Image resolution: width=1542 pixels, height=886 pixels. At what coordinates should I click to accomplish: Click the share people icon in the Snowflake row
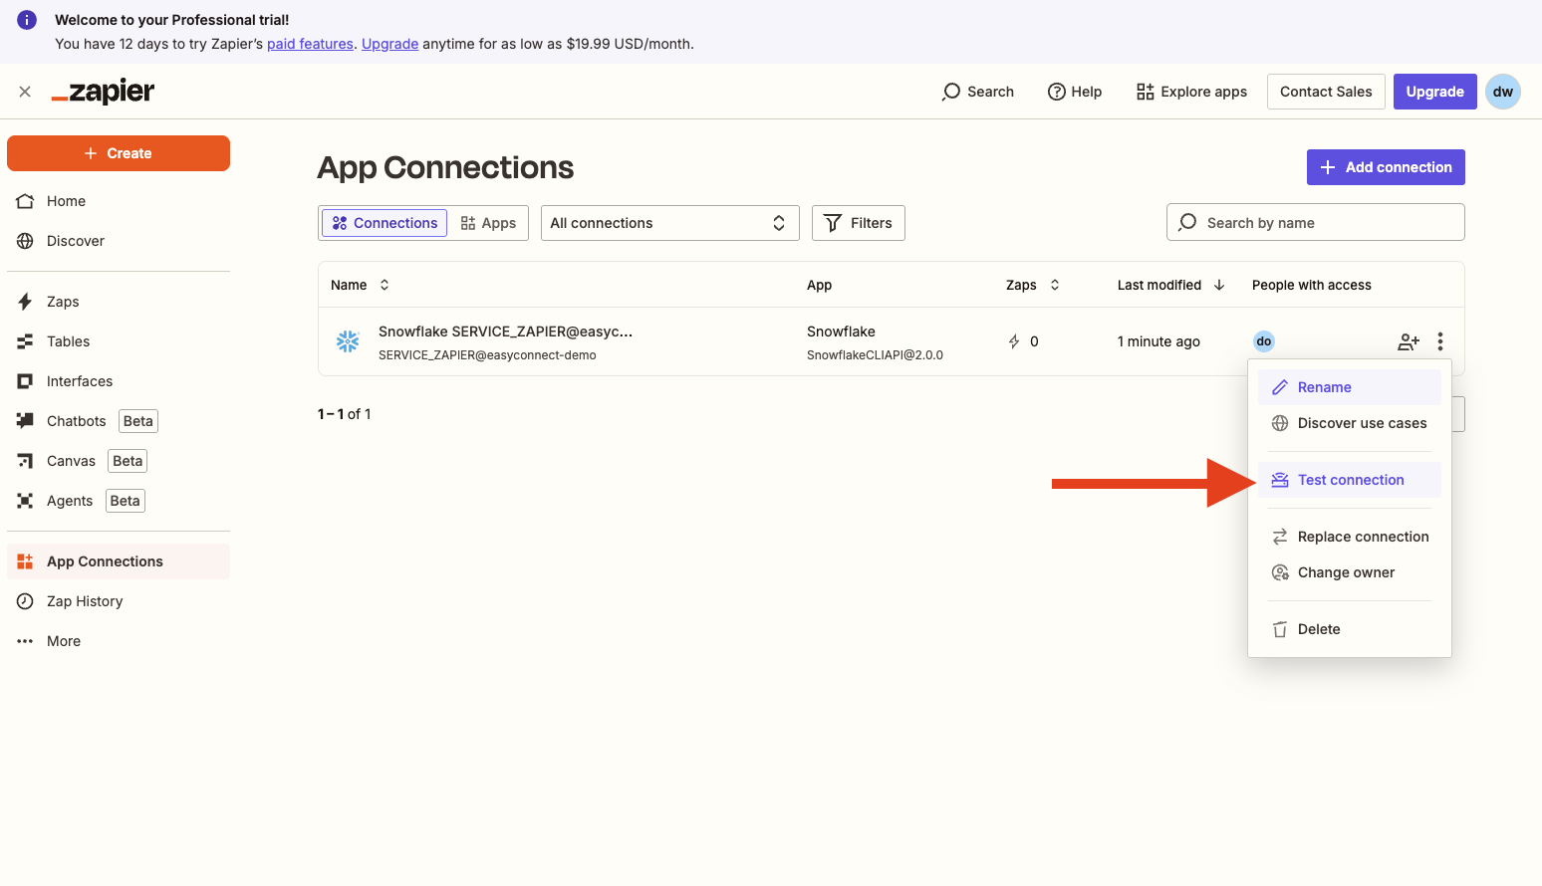coord(1409,341)
